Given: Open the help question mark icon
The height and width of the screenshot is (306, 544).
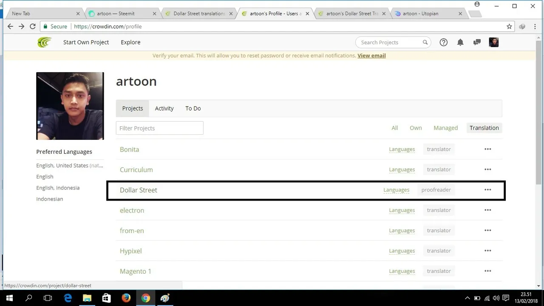Looking at the screenshot, I should [443, 42].
